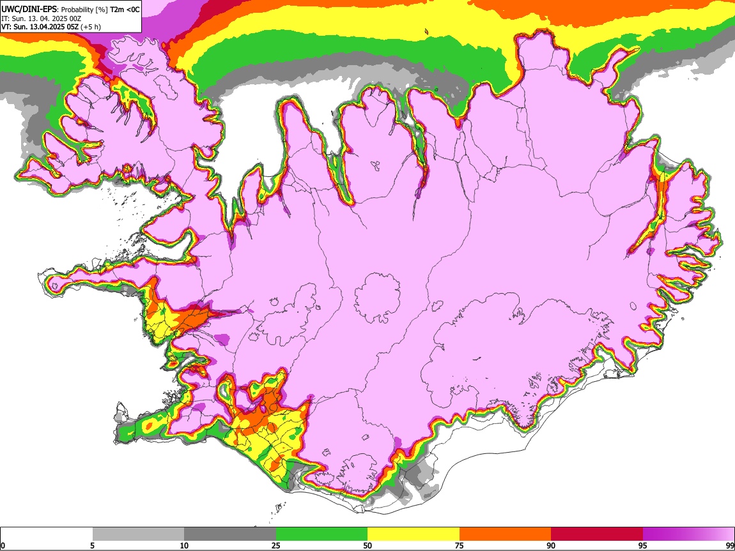
Task: Click the green 25-50% legend swatch
Action: point(321,534)
